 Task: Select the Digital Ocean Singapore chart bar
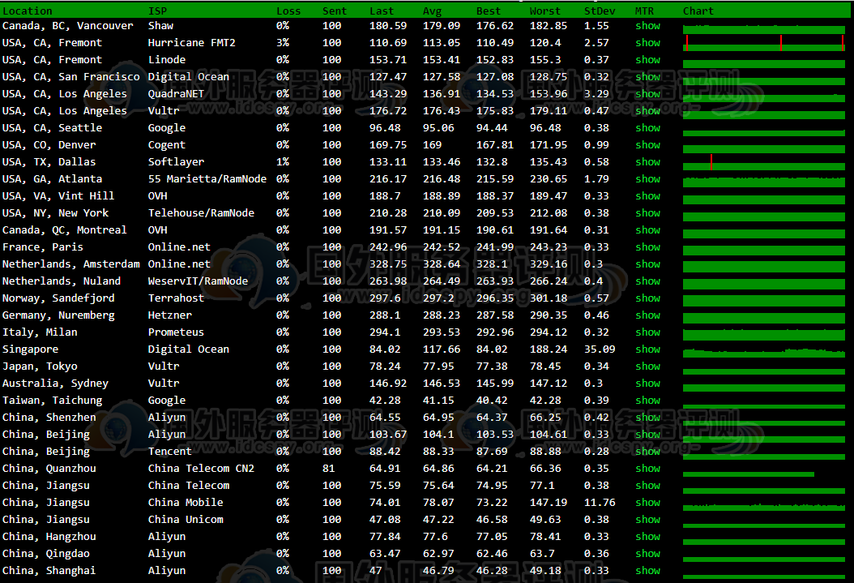click(763, 353)
